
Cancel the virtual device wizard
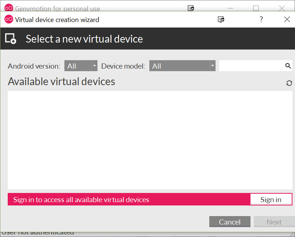click(x=230, y=222)
